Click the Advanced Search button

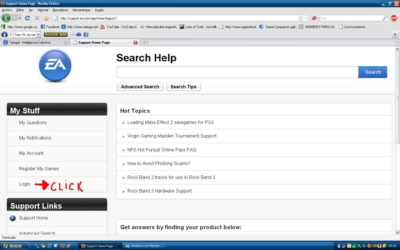click(x=140, y=86)
